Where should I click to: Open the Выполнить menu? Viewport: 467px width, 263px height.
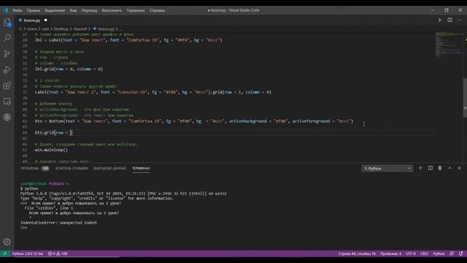tap(112, 10)
